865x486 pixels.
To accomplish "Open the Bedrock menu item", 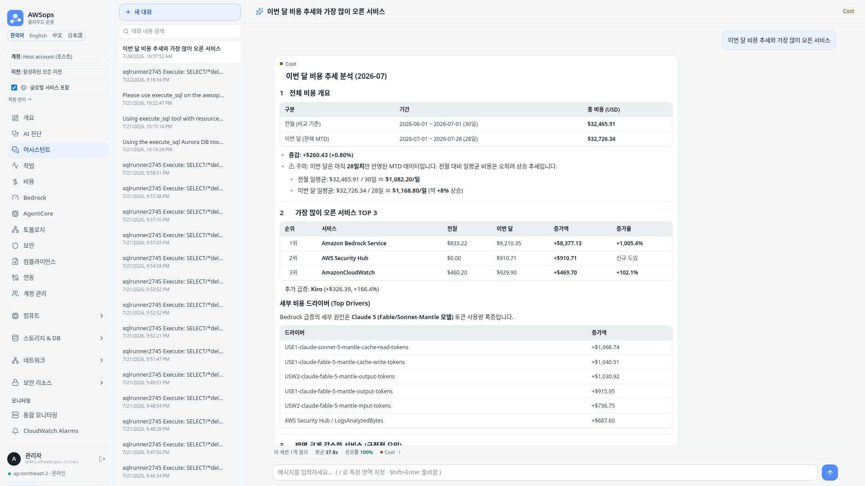I will (x=57, y=198).
